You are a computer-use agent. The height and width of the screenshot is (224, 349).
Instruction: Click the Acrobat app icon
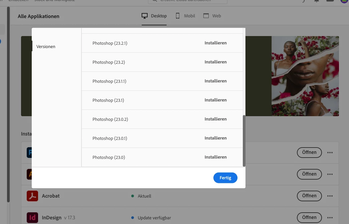pos(32,196)
